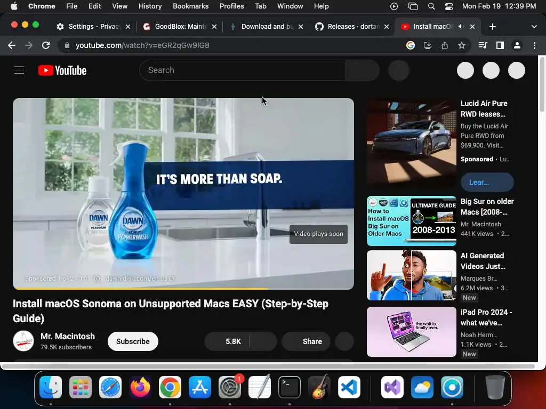Open the Profiles menu in menu bar

coord(231,6)
